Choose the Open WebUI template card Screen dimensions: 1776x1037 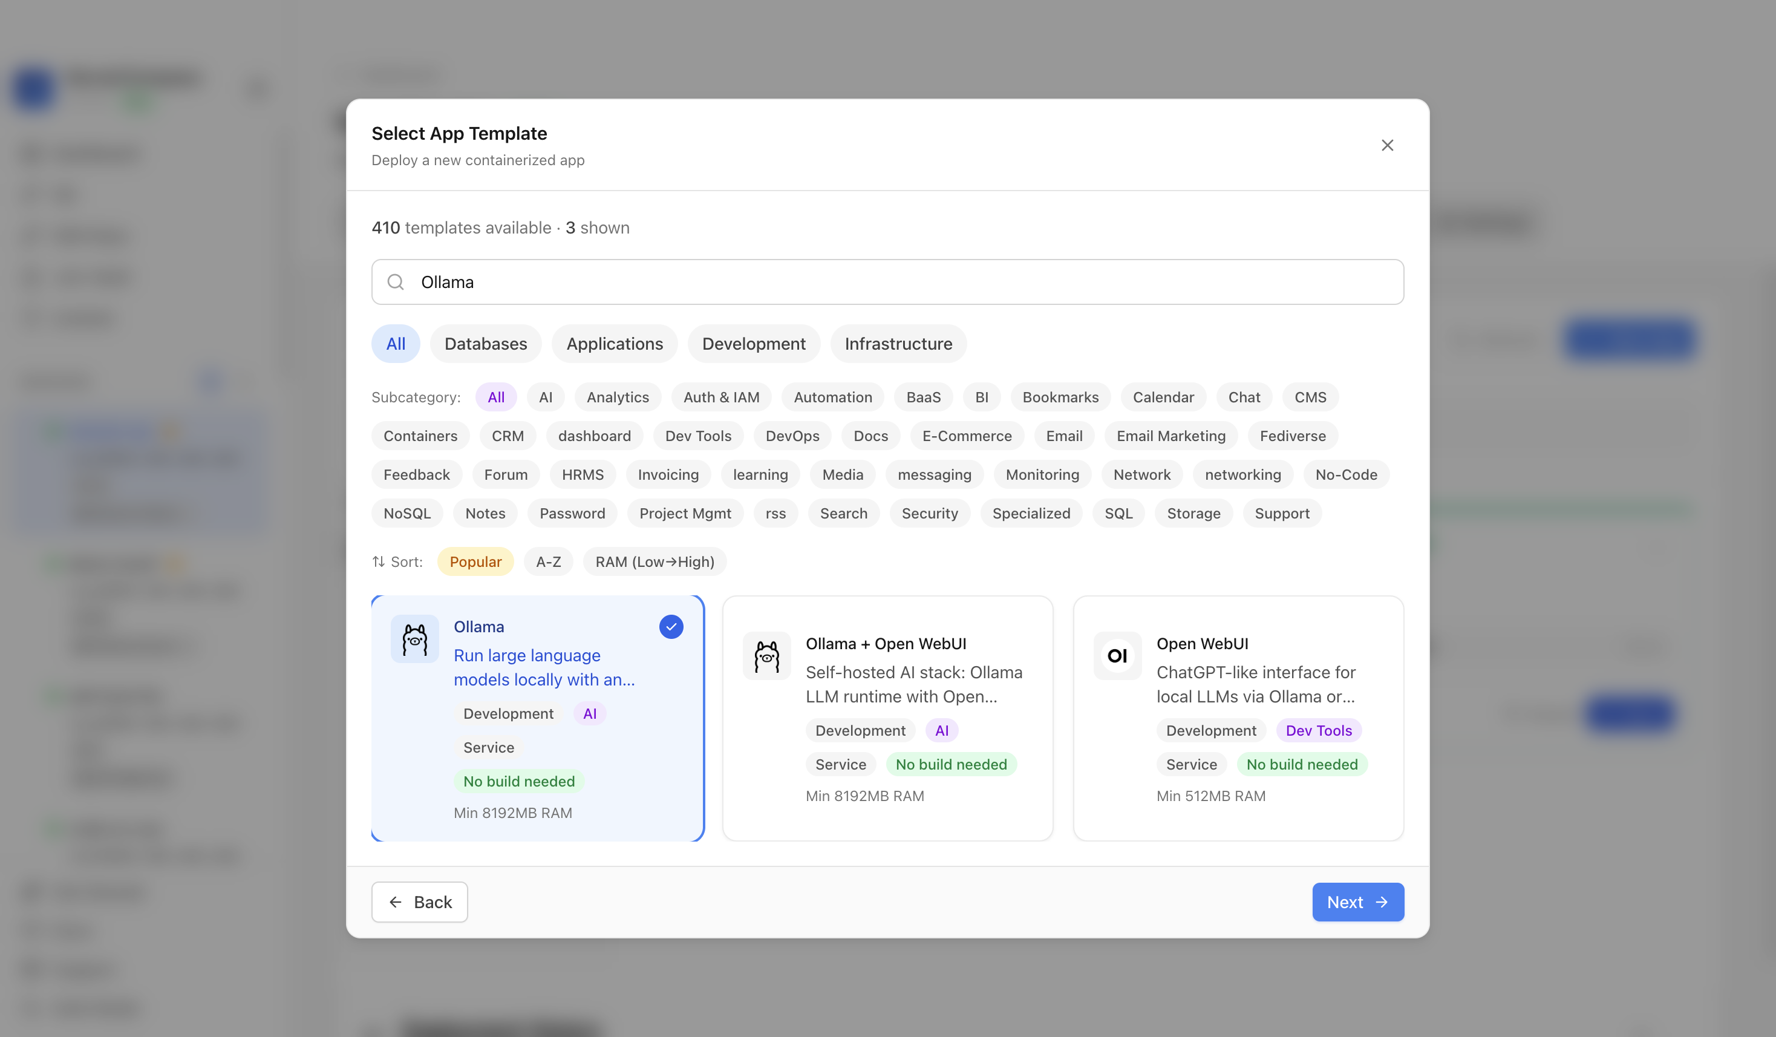coord(1238,718)
